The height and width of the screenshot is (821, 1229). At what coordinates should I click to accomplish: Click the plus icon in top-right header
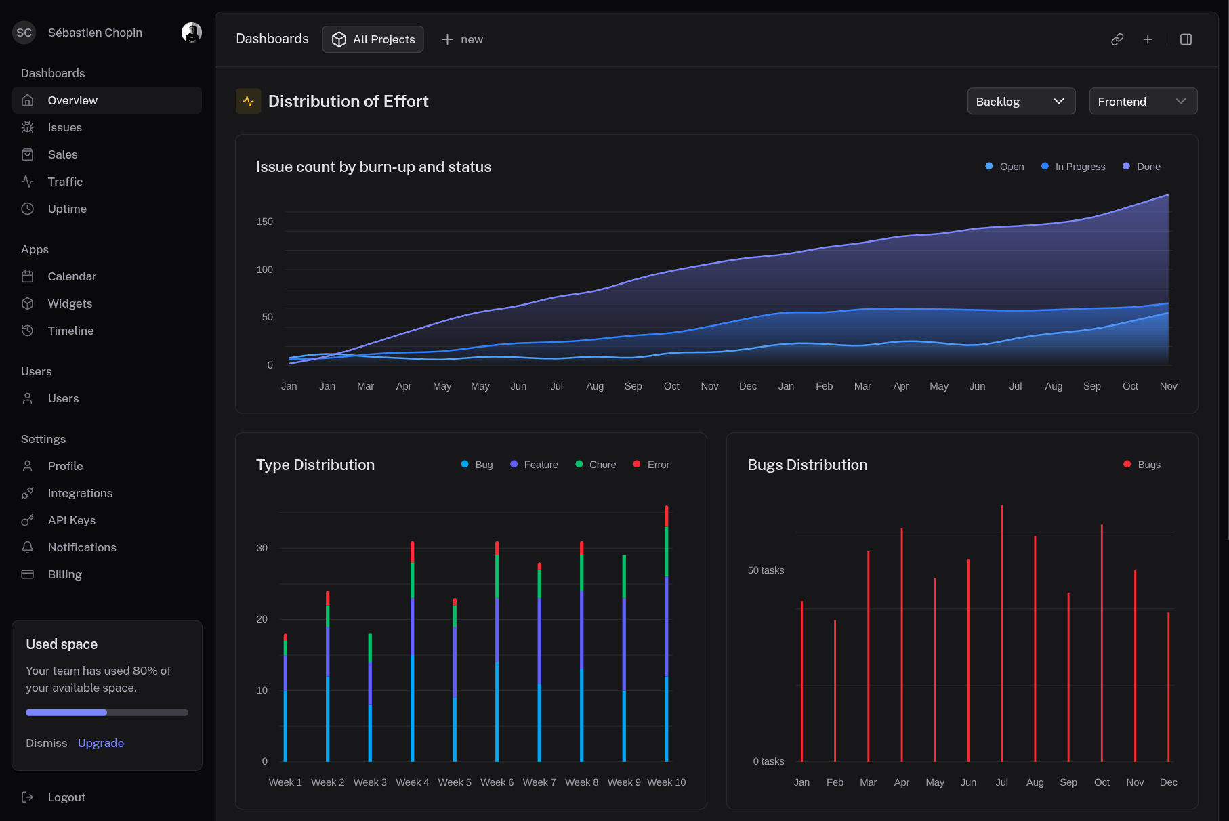(x=1148, y=39)
